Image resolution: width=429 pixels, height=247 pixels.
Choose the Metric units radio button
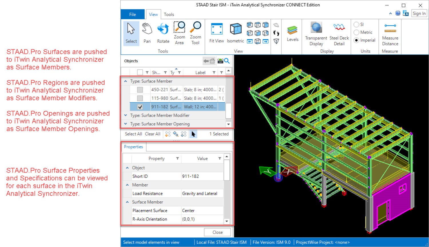coord(356,32)
